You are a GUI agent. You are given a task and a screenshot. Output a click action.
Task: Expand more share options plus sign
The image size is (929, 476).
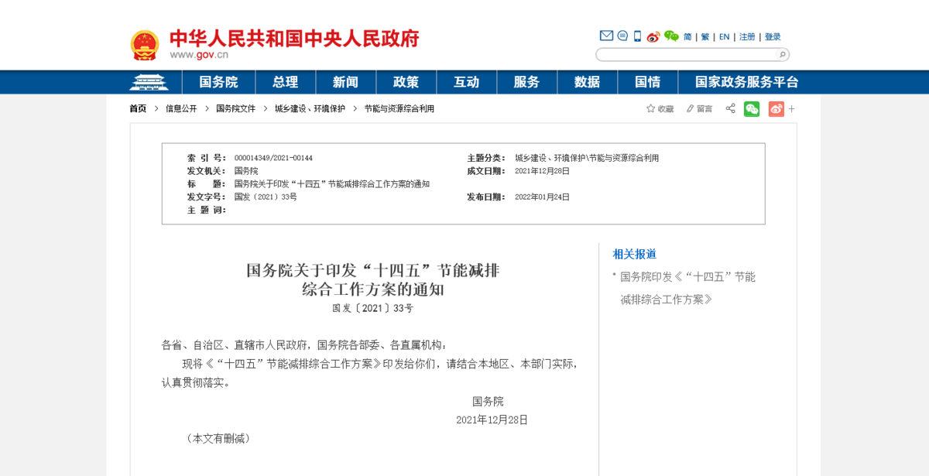[792, 109]
